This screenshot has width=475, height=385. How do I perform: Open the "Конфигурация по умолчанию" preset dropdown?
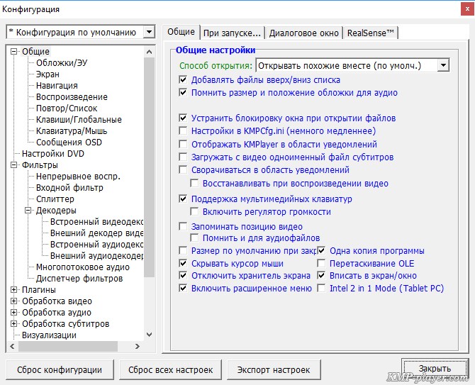click(149, 32)
